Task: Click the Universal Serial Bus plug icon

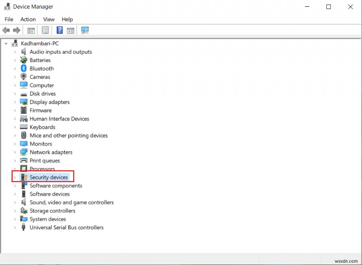Action: [x=24, y=227]
